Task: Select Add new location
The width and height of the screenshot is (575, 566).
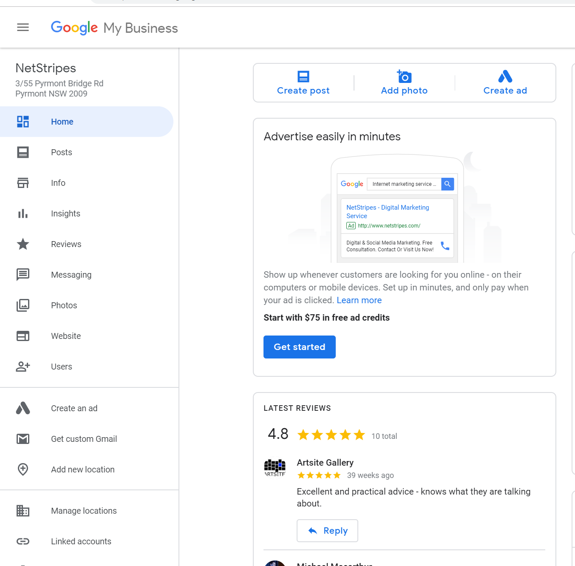Action: [87, 469]
